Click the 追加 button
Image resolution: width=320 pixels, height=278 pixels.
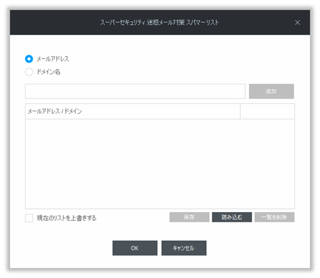tap(271, 91)
